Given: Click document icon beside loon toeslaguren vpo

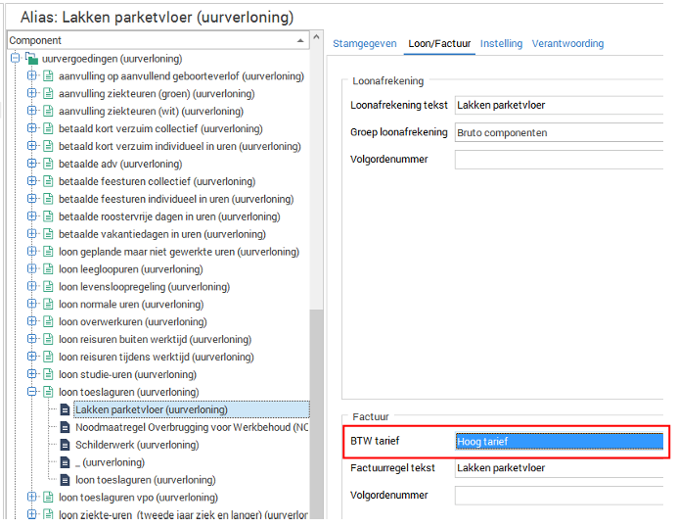Looking at the screenshot, I should coord(48,498).
